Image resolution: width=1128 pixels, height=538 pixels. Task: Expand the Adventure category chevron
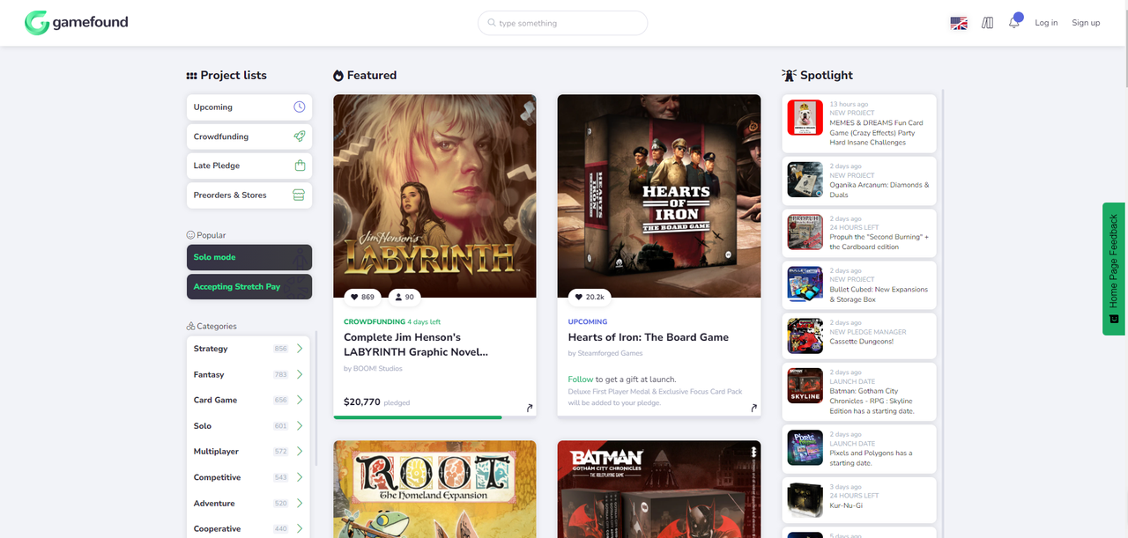[x=300, y=503]
